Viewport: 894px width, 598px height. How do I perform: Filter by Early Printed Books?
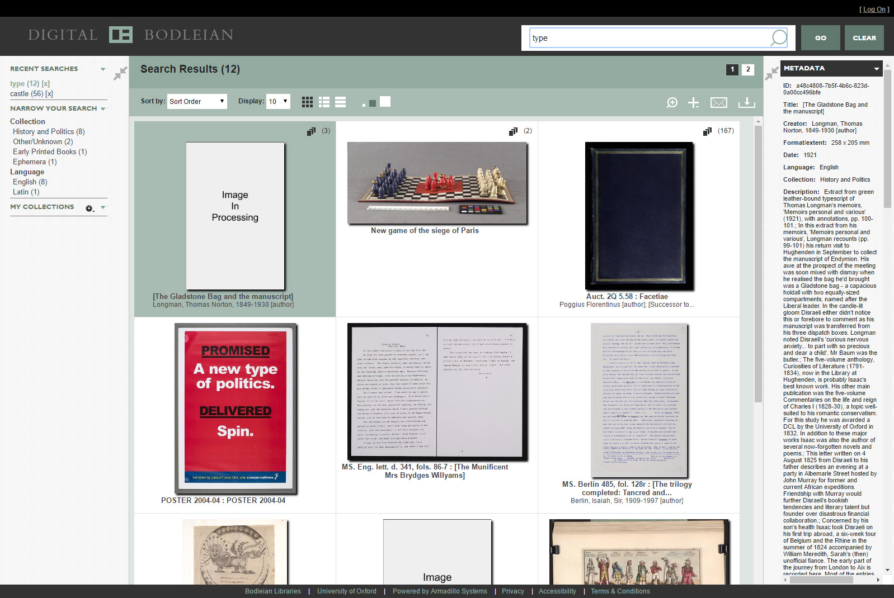coord(50,152)
